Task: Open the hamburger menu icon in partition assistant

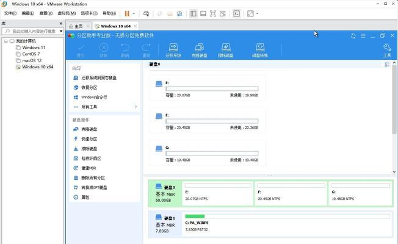Action: 363,36
